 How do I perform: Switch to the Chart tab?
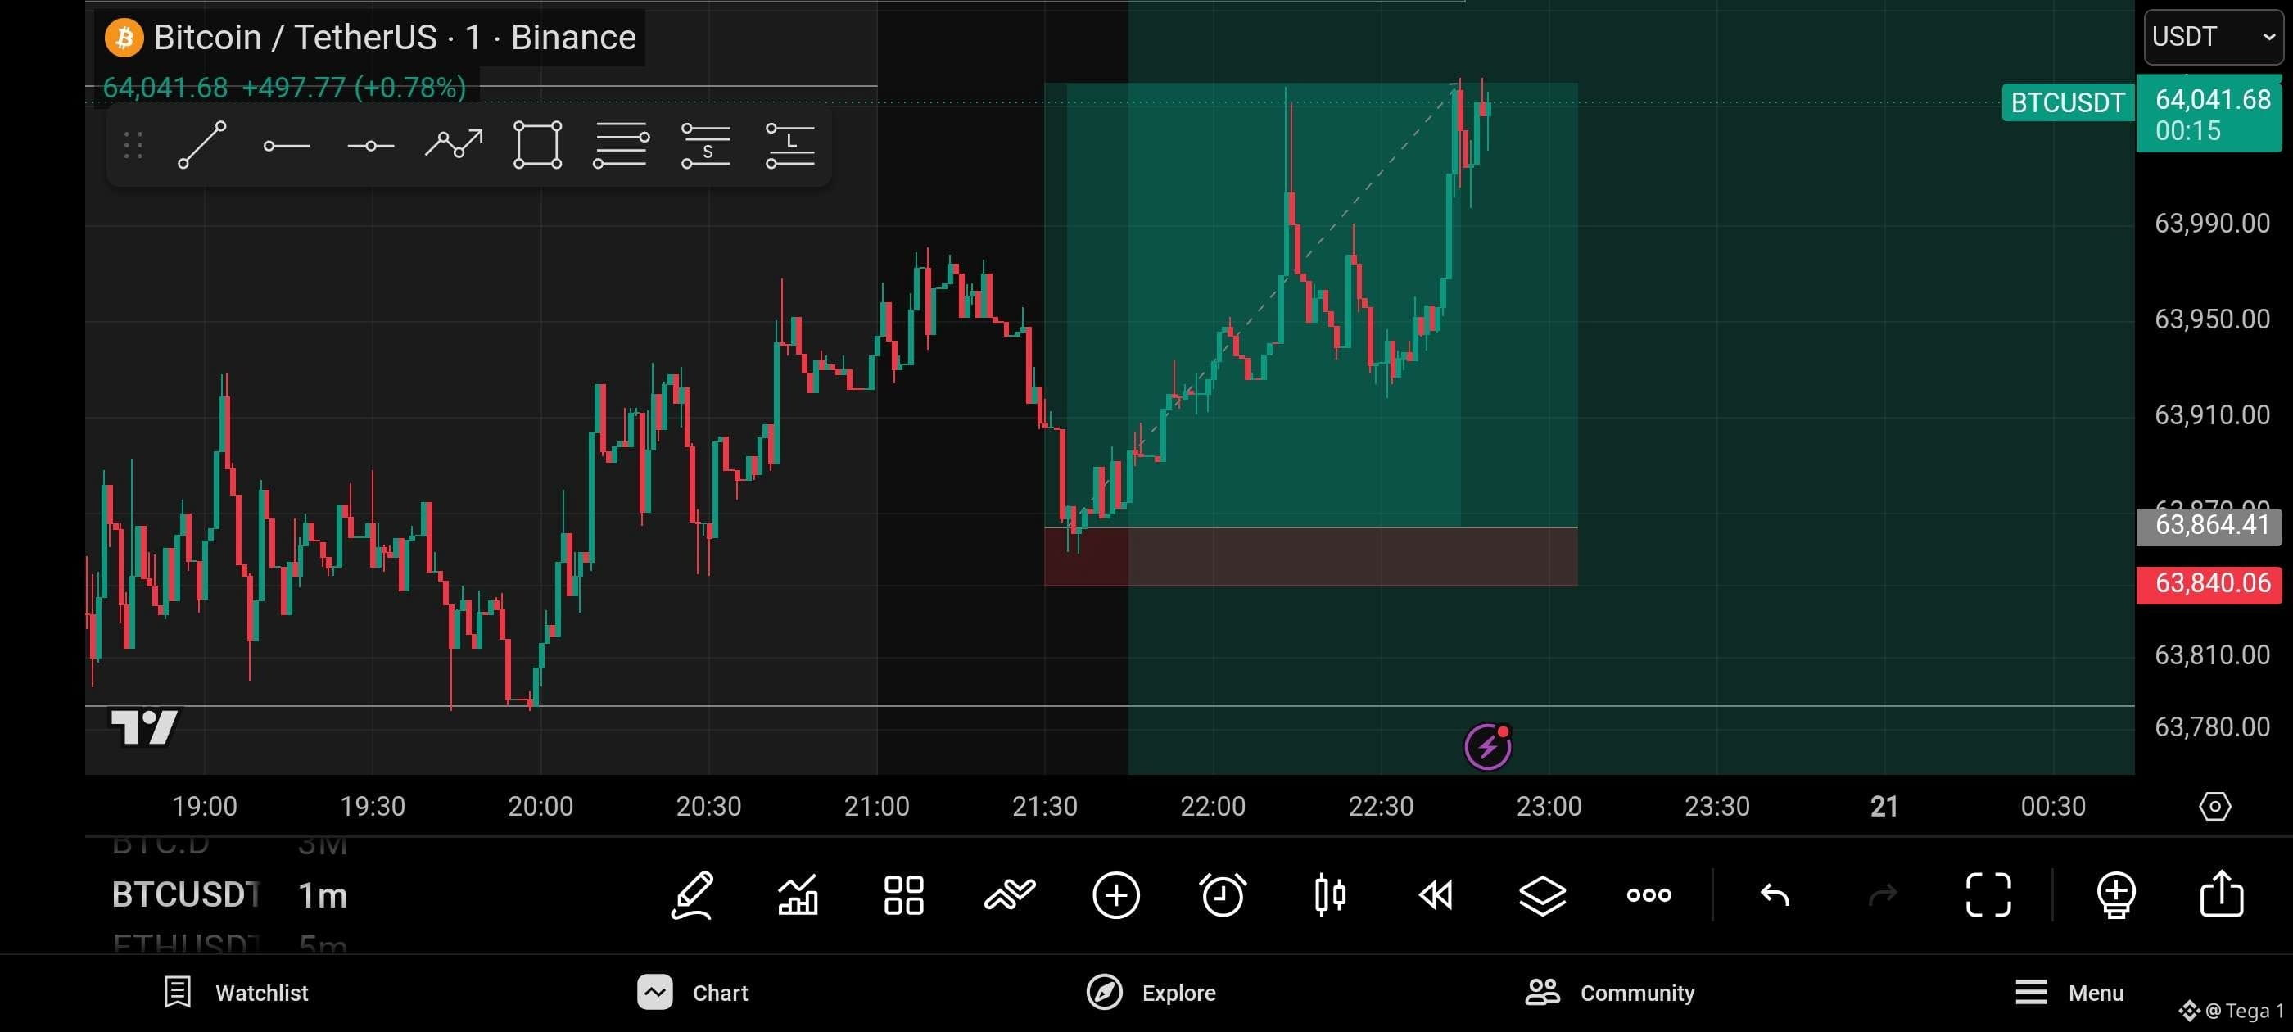693,993
